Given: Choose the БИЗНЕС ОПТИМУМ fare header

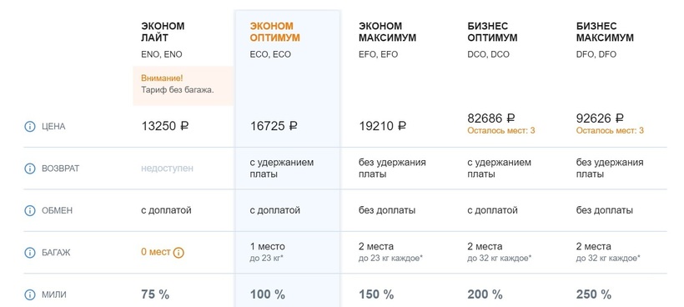Looking at the screenshot, I should point(492,32).
